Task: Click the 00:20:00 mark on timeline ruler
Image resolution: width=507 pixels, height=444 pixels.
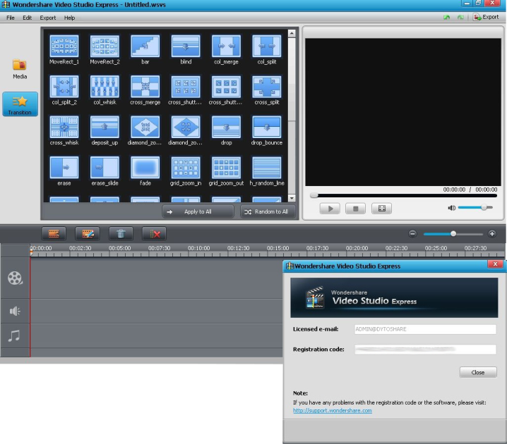Action: pos(357,248)
